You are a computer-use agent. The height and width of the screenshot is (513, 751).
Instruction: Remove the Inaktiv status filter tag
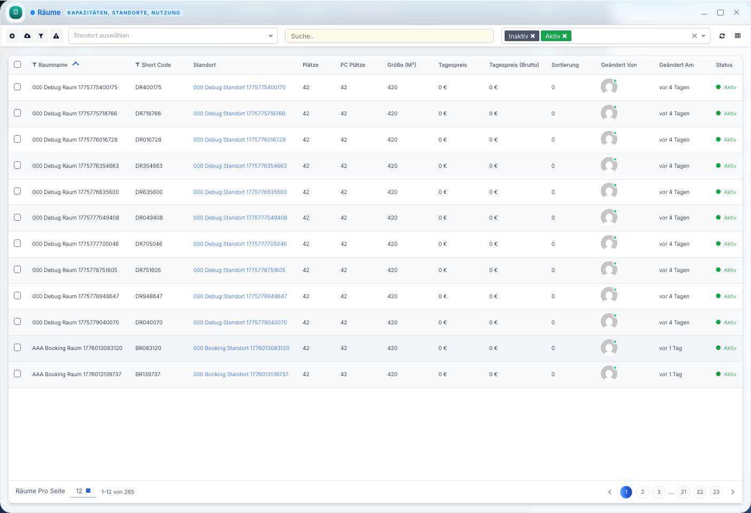pyautogui.click(x=533, y=36)
